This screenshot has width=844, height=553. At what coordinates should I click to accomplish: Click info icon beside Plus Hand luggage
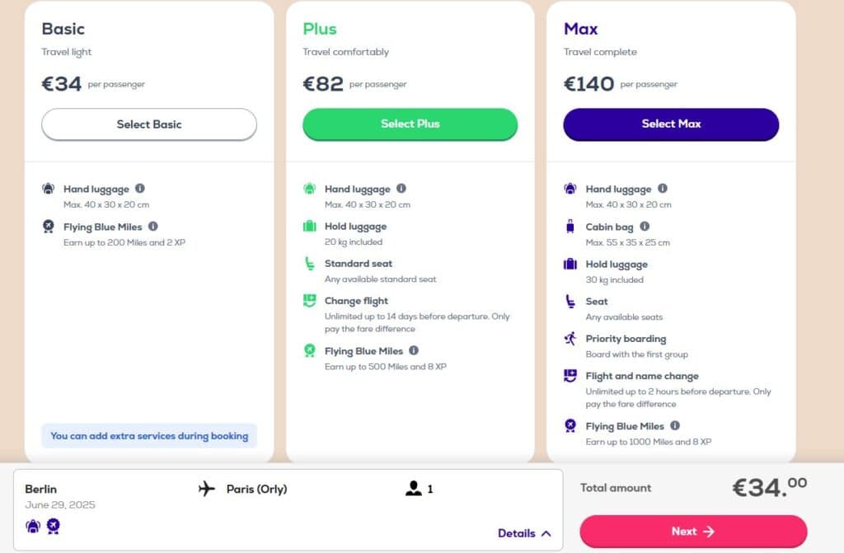[x=401, y=189]
